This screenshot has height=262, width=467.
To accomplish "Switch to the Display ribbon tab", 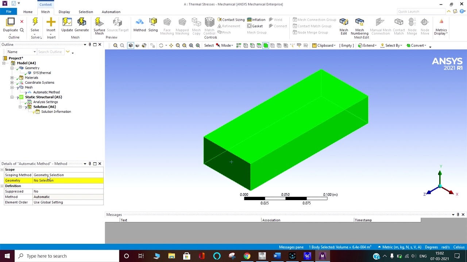I will (64, 12).
